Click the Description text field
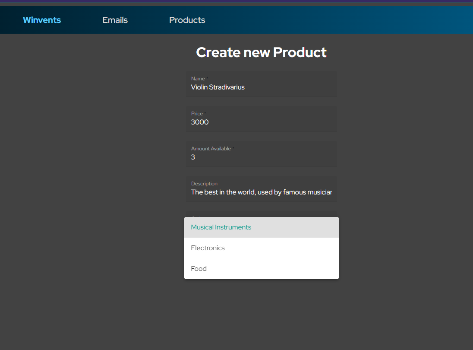Image resolution: width=473 pixels, height=350 pixels. (261, 189)
